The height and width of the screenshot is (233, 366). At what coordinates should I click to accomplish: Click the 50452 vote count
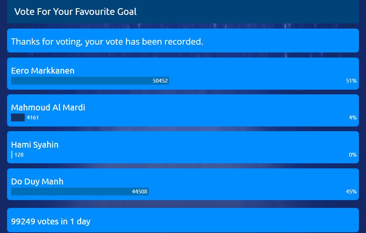pos(160,81)
